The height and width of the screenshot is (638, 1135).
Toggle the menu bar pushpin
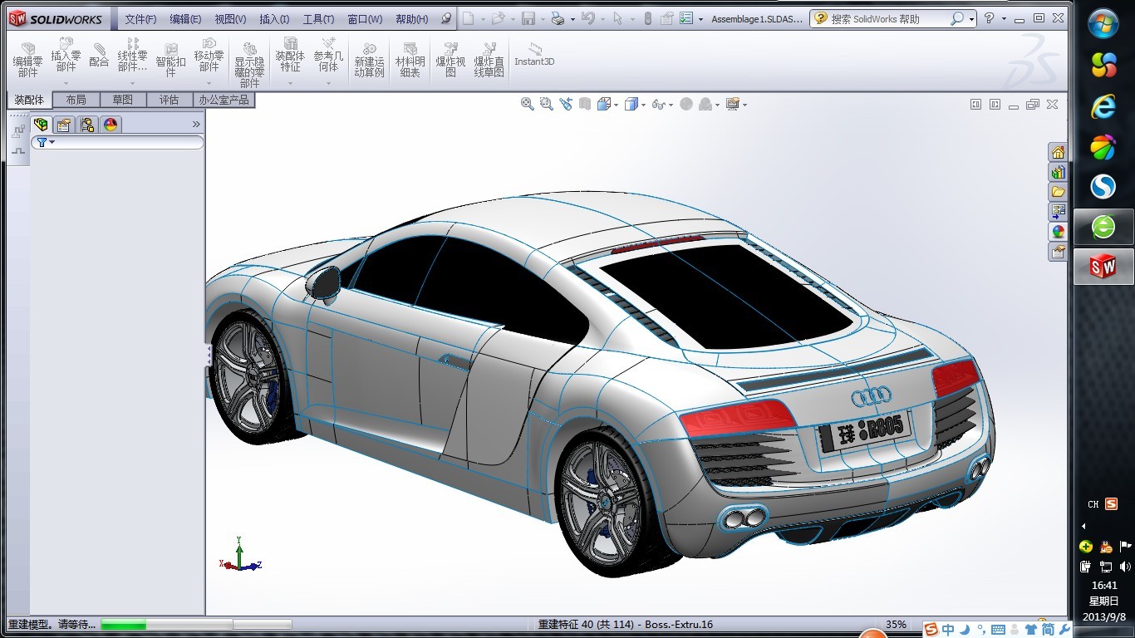(x=446, y=18)
